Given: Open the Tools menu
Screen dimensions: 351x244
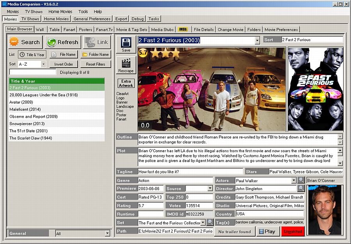Looking at the screenshot, I should (83, 11).
